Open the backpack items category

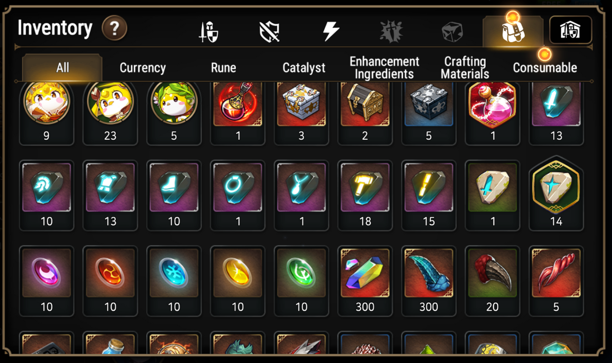pos(513,30)
